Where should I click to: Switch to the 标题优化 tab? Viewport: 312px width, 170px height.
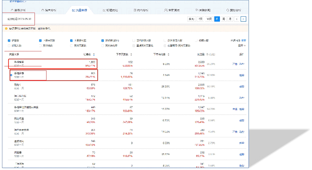(110, 9)
